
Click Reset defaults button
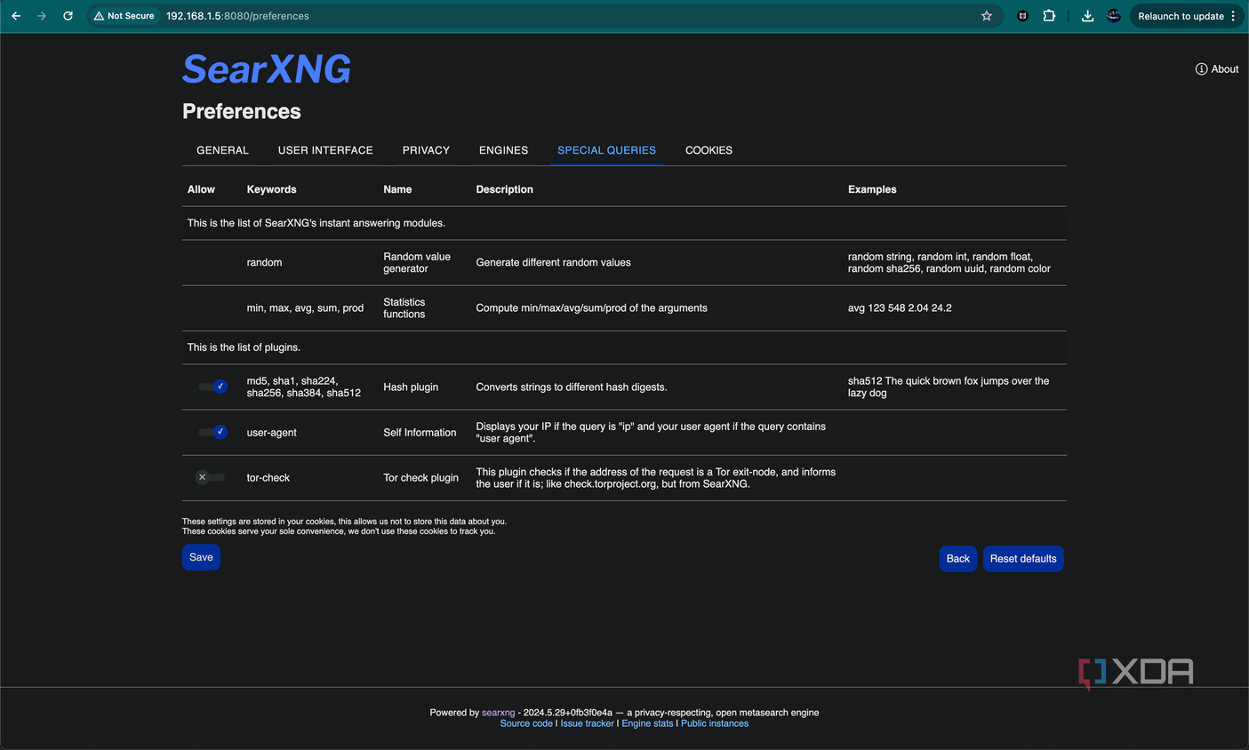[1023, 558]
